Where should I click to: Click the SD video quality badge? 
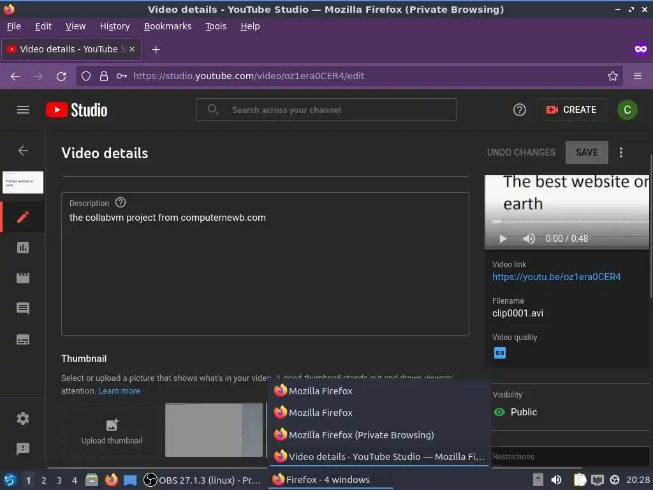click(500, 353)
